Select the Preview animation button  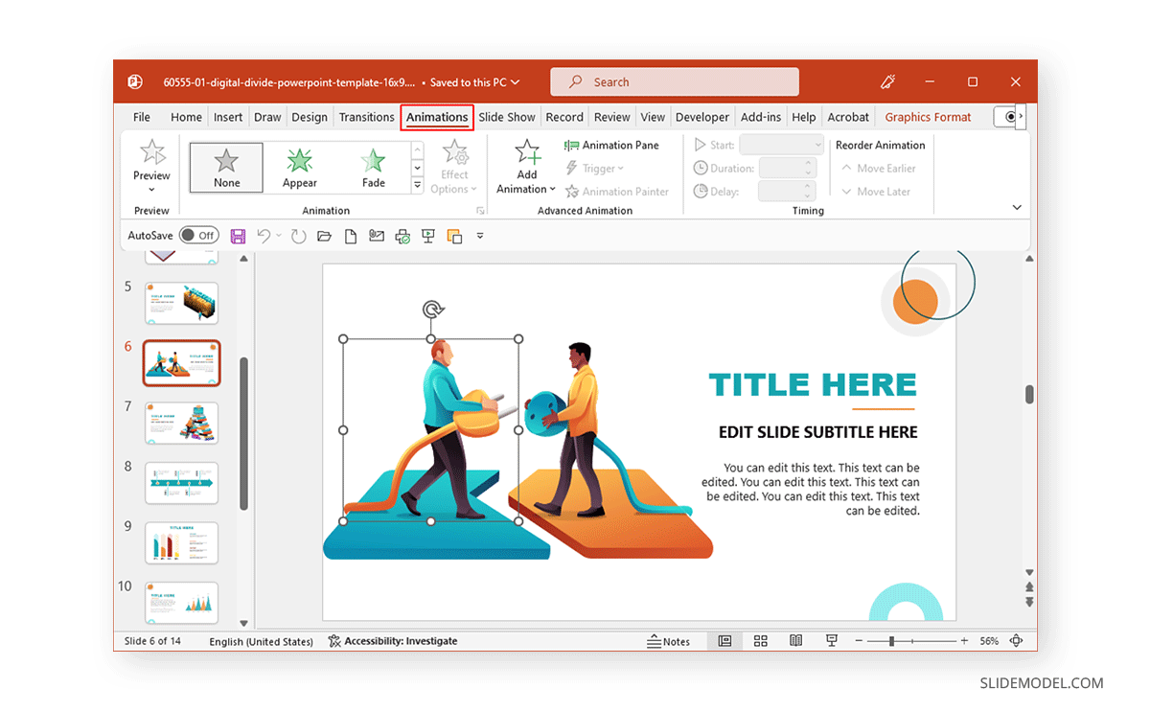pyautogui.click(x=150, y=167)
